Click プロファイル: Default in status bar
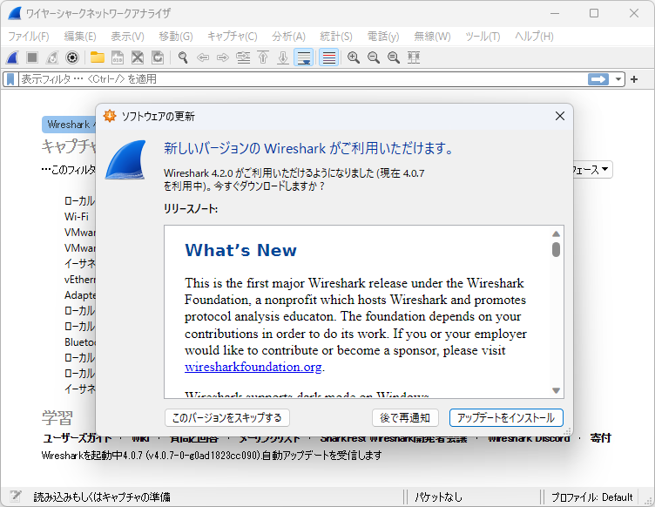 pyautogui.click(x=591, y=497)
